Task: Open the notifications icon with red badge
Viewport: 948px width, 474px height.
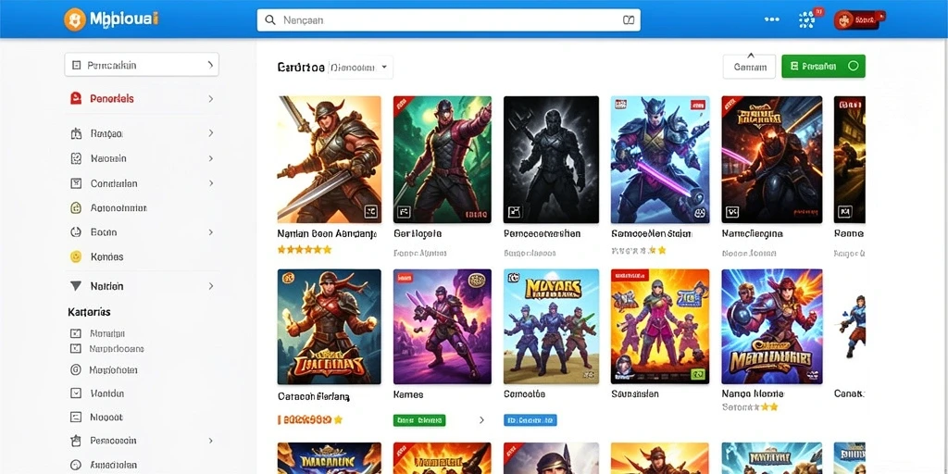Action: [x=807, y=19]
